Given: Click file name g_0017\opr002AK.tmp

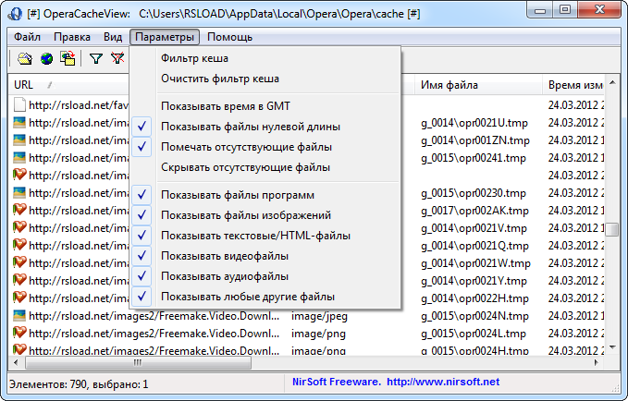Looking at the screenshot, I should 474,211.
